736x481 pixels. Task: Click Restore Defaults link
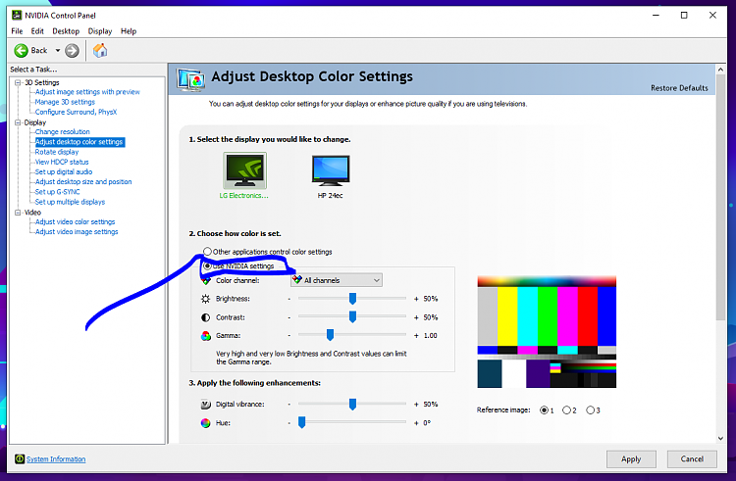[679, 88]
